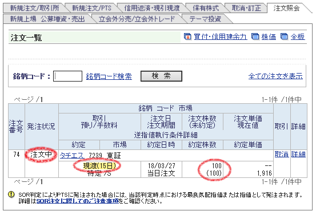316x215 pixels.
Task: Select the 保有株式 tab
Action: (206, 8)
